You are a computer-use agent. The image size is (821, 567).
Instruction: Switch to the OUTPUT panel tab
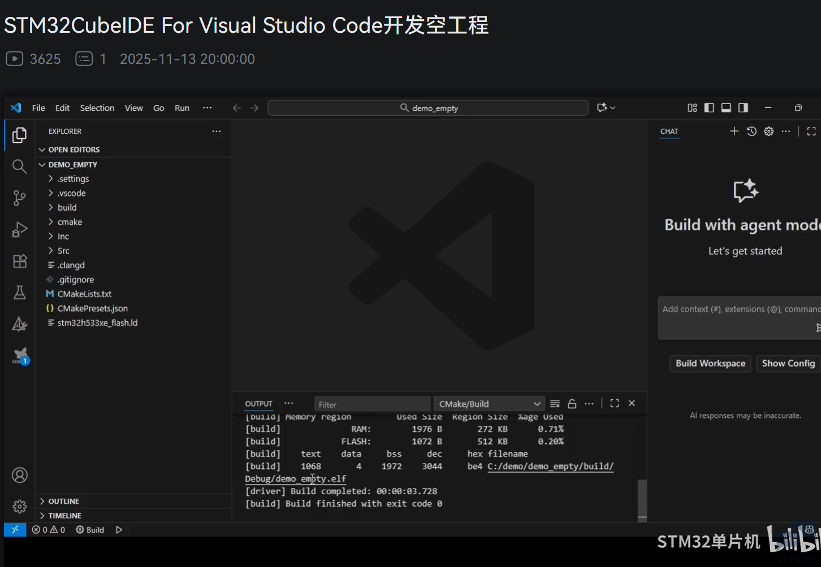pos(258,404)
